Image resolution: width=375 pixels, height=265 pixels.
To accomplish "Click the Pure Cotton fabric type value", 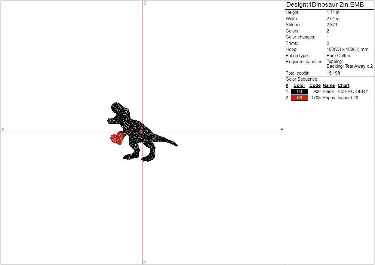I will tap(338, 56).
